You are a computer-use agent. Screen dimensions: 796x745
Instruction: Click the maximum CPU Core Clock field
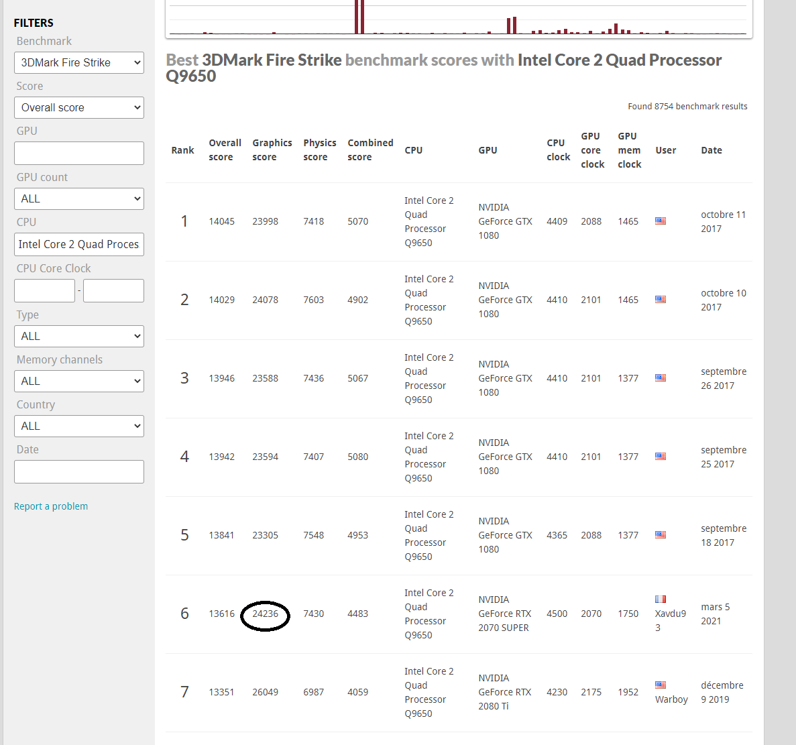(114, 291)
